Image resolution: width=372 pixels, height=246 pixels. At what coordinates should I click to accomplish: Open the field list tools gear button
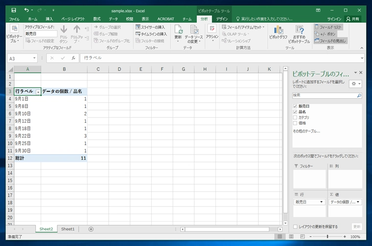(x=355, y=84)
